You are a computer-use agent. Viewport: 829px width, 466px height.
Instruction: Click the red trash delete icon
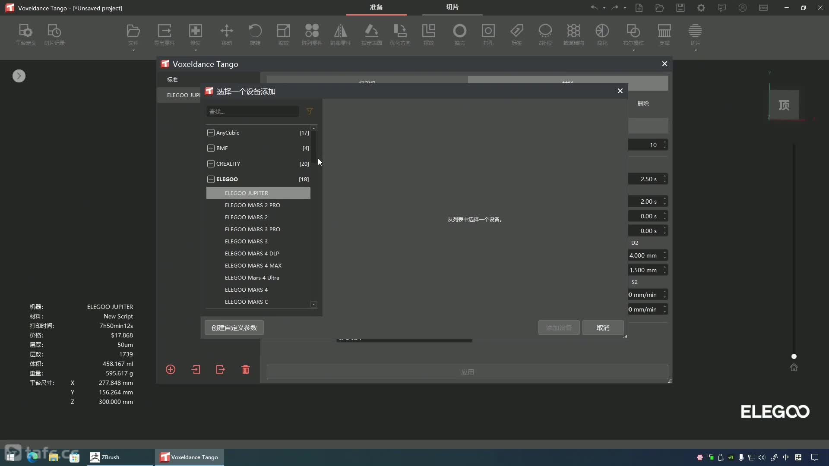click(246, 369)
